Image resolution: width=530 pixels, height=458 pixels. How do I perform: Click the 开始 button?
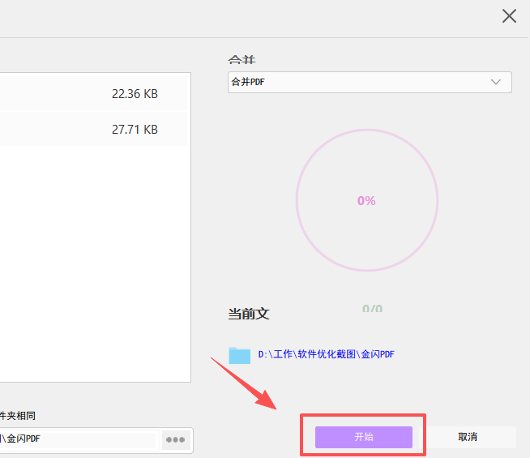(x=364, y=437)
